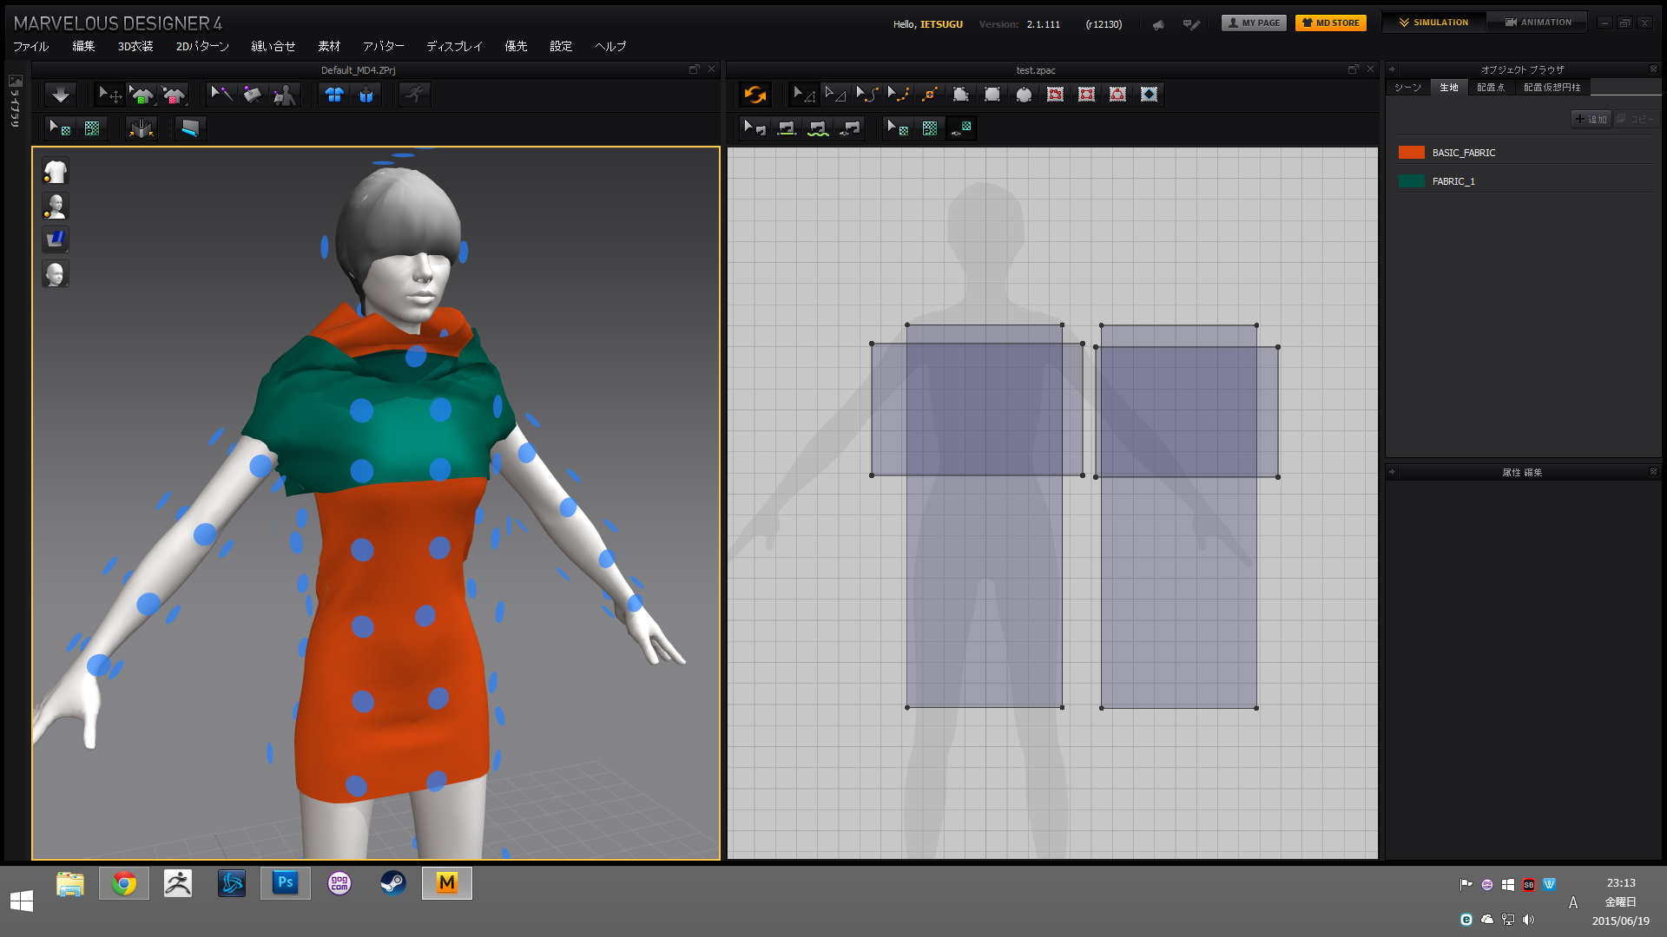Click the 追加 add fabric button
The height and width of the screenshot is (937, 1667).
(1591, 119)
